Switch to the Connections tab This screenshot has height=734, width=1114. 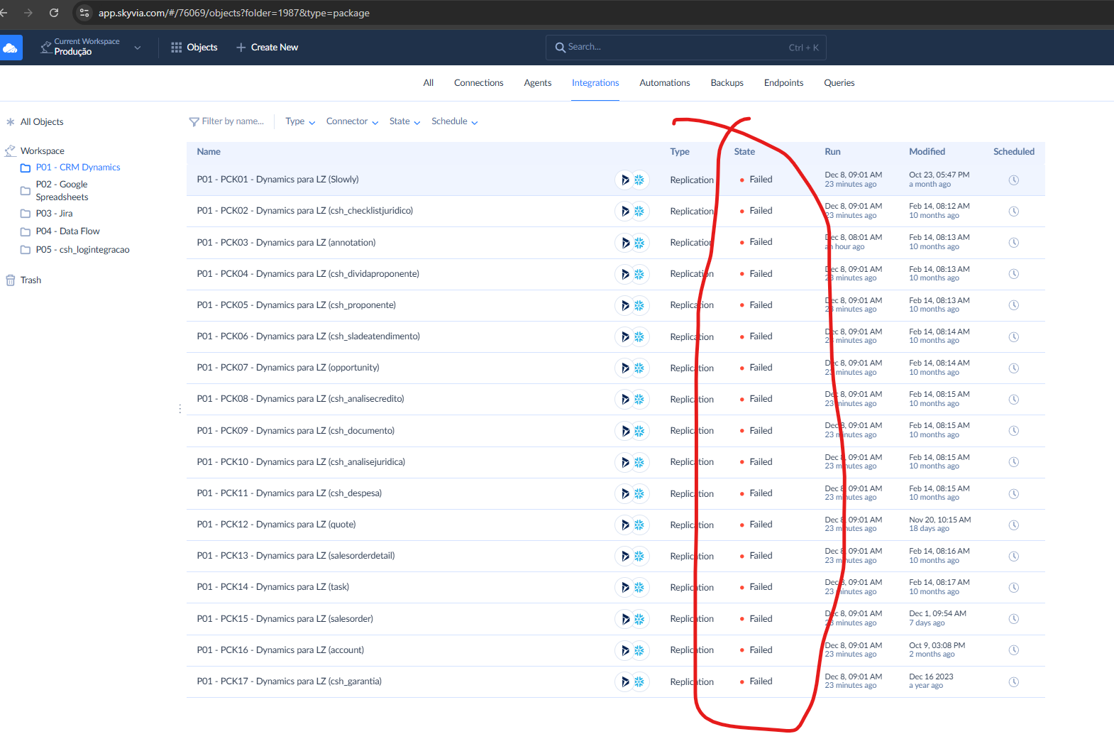click(x=478, y=83)
